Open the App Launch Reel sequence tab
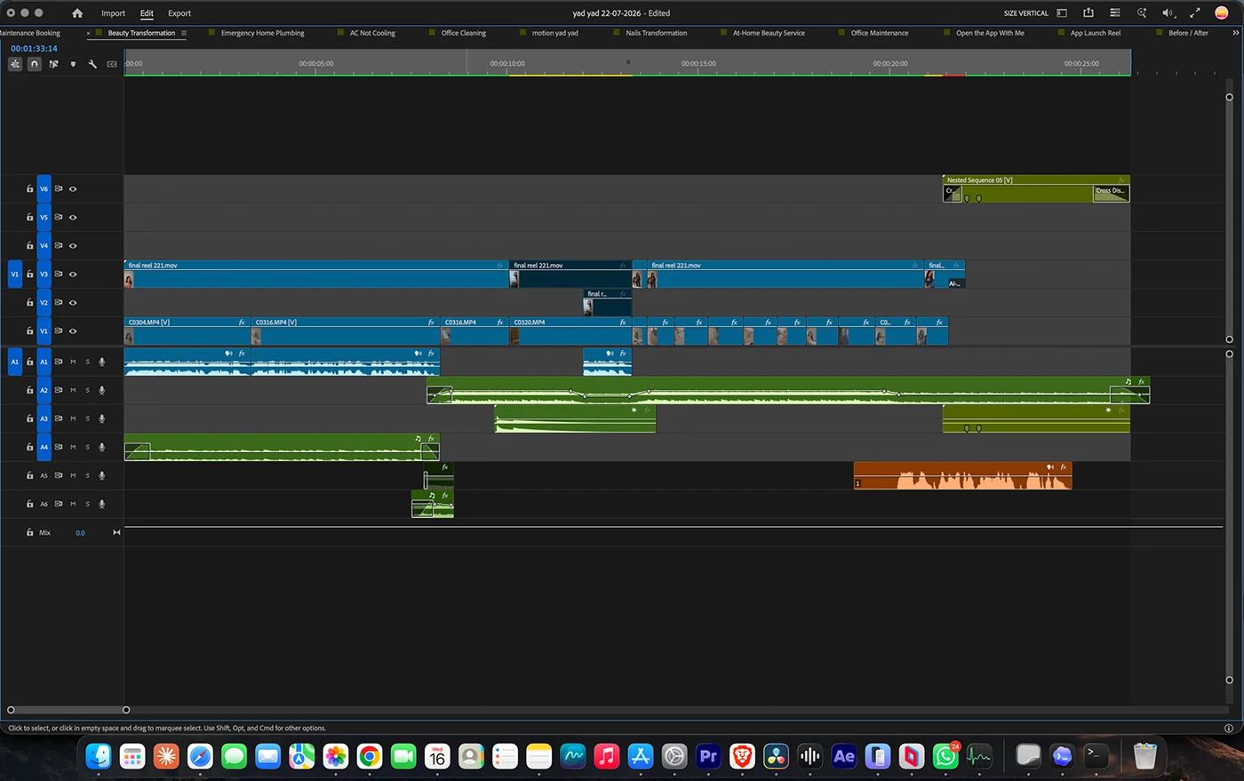This screenshot has height=781, width=1244. pyautogui.click(x=1096, y=33)
